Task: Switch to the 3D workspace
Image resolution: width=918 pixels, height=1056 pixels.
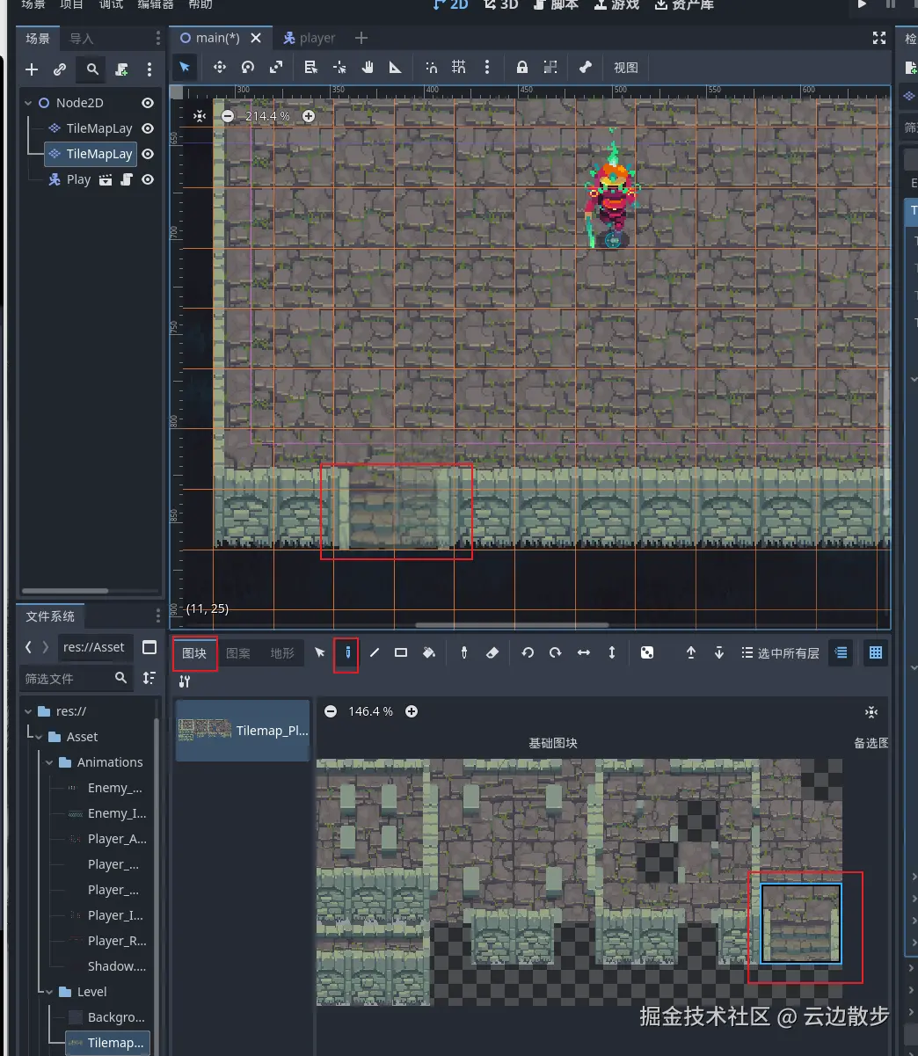Action: pos(501,4)
